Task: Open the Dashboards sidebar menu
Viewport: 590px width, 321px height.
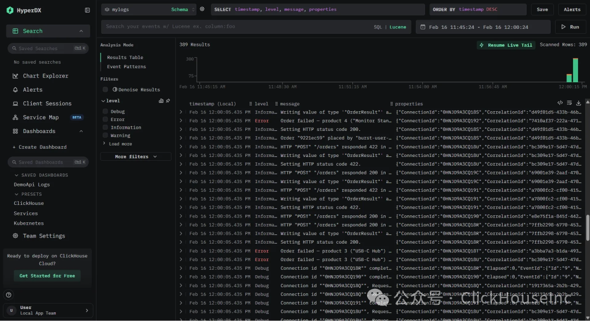Action: (x=48, y=131)
